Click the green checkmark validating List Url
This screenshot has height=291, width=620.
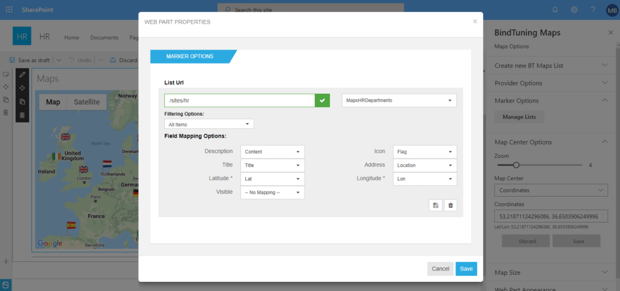(322, 100)
